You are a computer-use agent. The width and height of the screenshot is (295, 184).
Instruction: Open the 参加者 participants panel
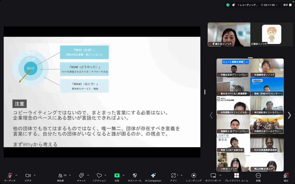pyautogui.click(x=60, y=176)
